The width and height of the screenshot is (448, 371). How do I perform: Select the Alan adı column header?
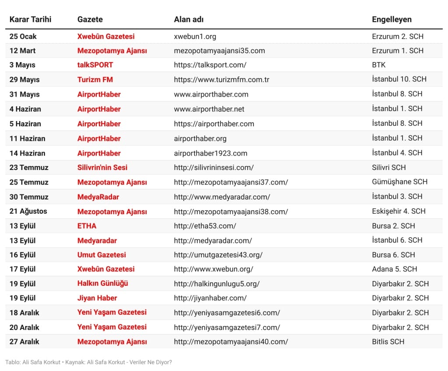pyautogui.click(x=189, y=19)
